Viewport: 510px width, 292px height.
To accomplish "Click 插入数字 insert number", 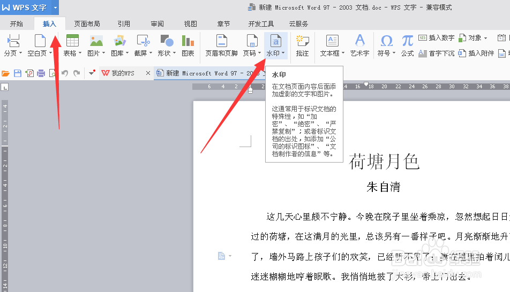I will point(437,38).
